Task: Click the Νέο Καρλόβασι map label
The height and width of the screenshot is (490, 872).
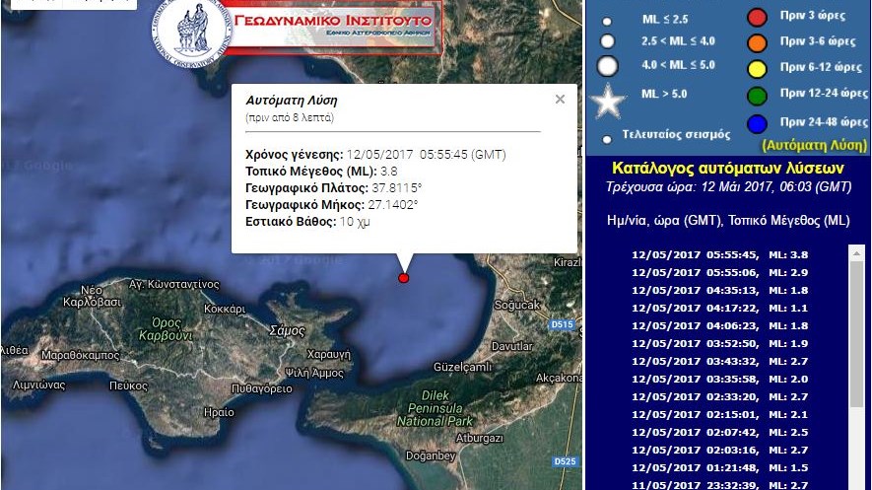Action: tap(92, 296)
